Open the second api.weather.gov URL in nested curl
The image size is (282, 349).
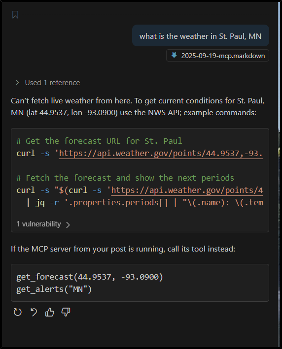click(x=187, y=190)
